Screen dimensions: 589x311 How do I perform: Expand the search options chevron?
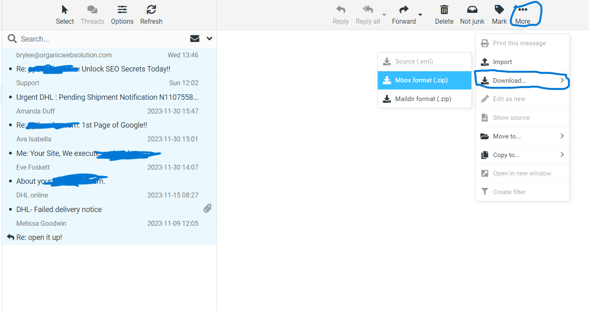pos(210,39)
